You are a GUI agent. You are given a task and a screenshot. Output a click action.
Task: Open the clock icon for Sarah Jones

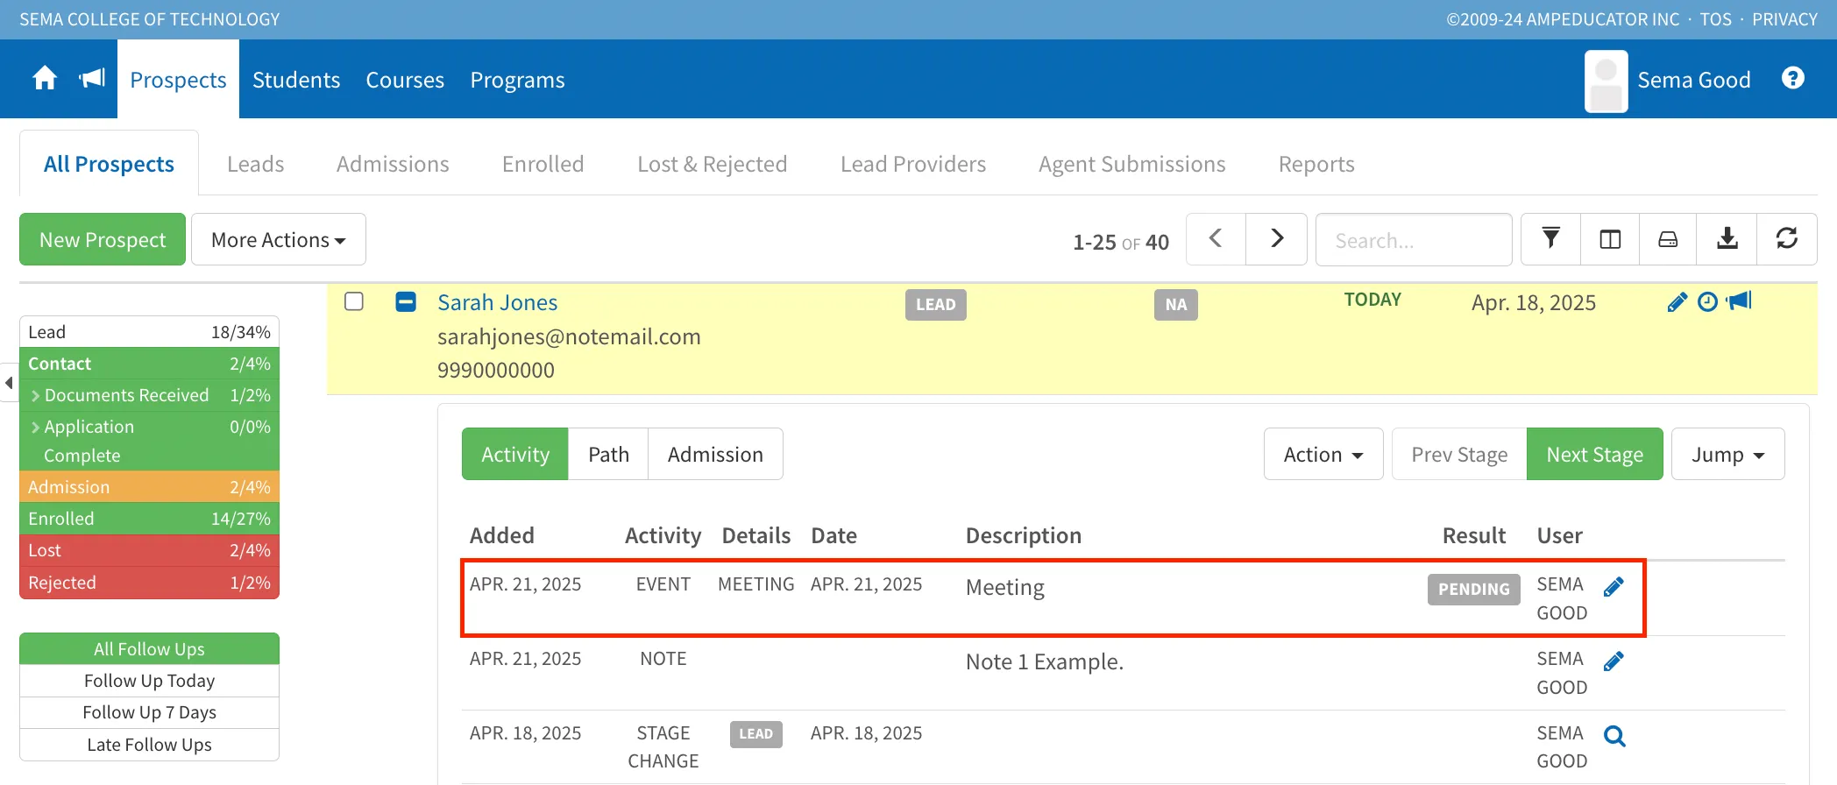point(1707,302)
